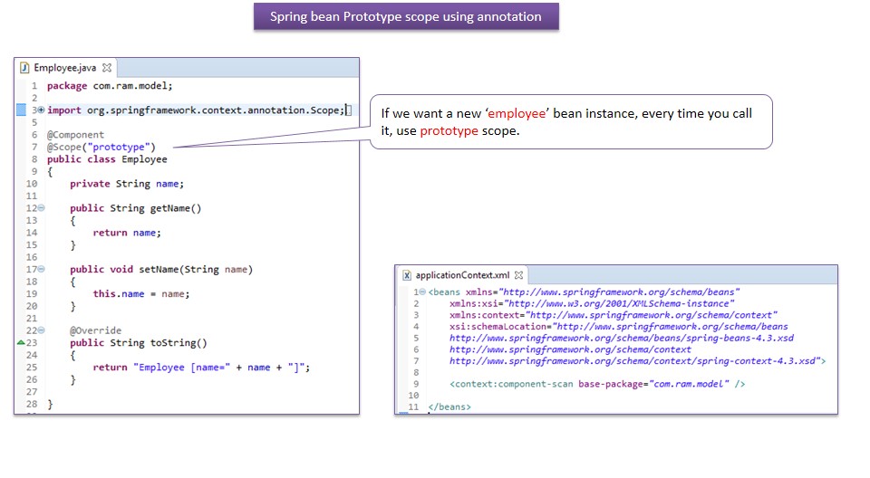Collapse the getName() method at line 12
The image size is (870, 478).
point(41,208)
